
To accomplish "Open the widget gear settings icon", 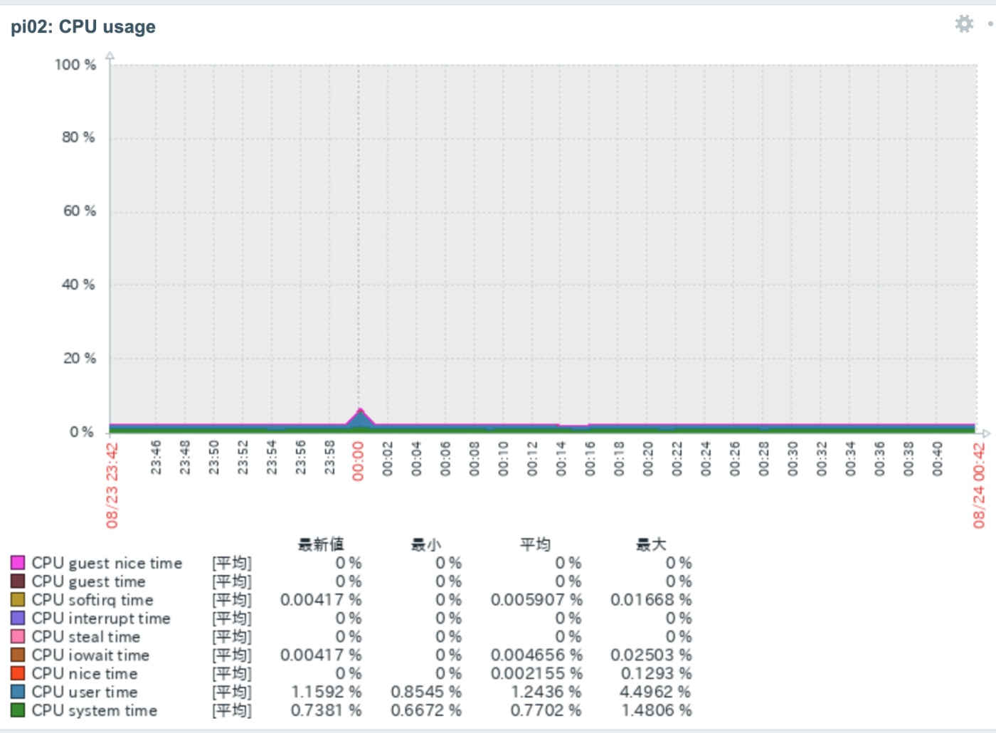I will (x=964, y=23).
